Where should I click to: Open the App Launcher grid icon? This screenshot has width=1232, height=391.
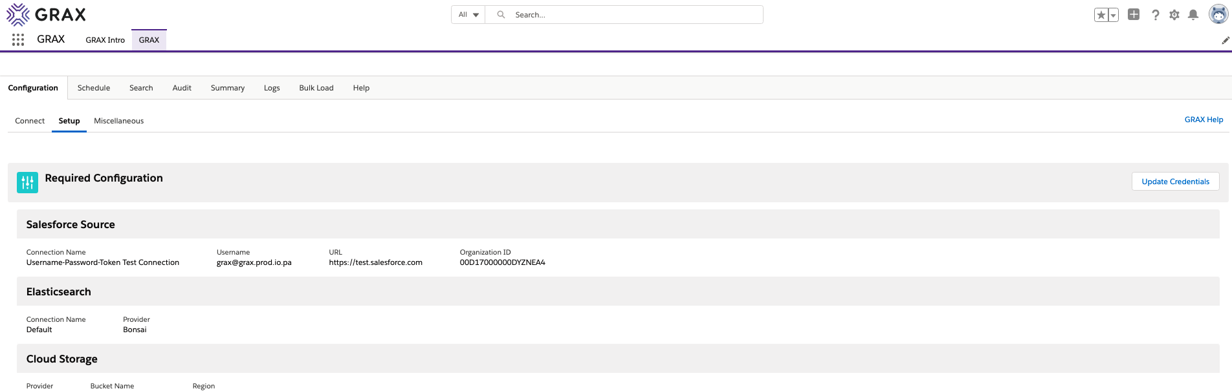tap(18, 40)
